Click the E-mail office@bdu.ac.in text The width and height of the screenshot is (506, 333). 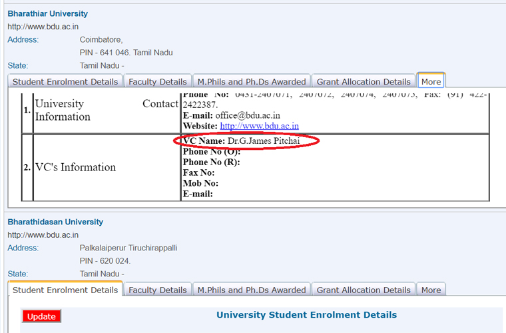click(232, 115)
